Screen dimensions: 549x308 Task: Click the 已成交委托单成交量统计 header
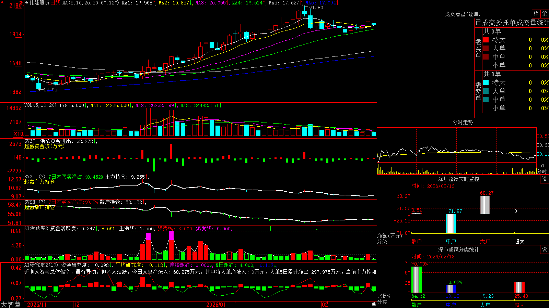click(512, 23)
